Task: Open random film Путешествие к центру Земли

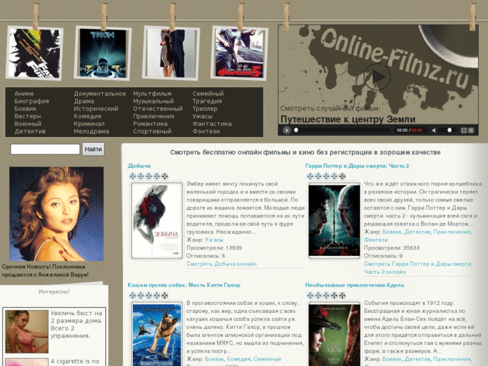Action: [x=348, y=120]
